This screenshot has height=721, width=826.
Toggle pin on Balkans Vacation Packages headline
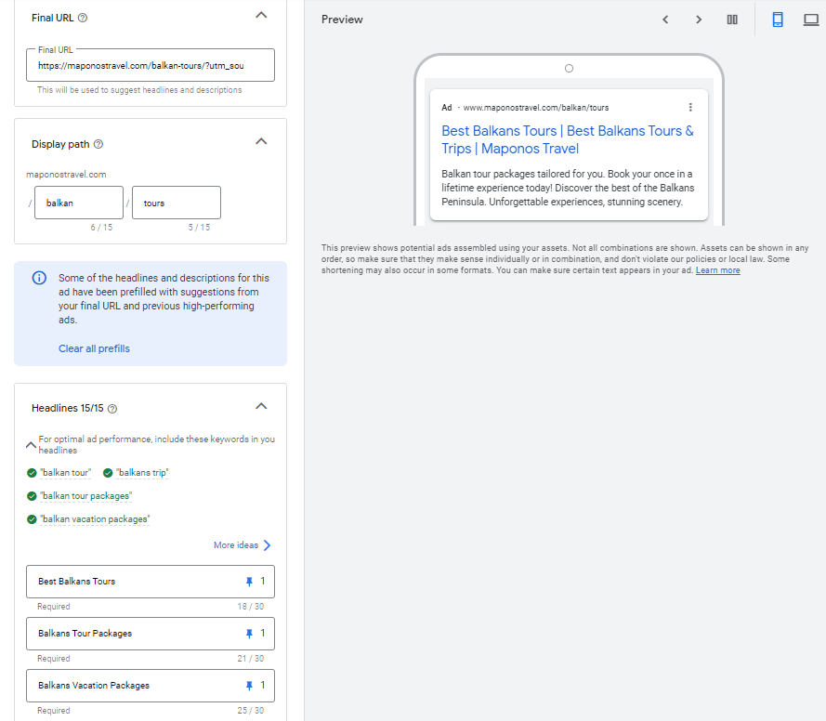(x=249, y=686)
